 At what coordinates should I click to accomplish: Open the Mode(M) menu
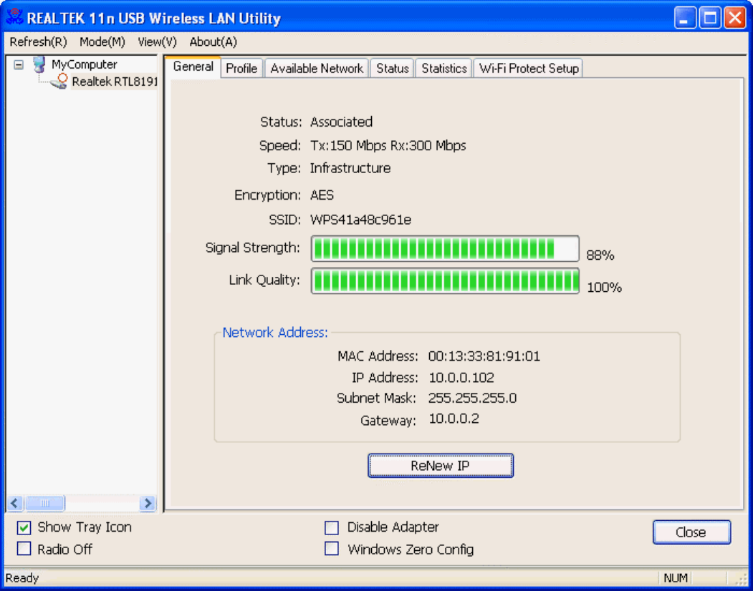coord(102,41)
